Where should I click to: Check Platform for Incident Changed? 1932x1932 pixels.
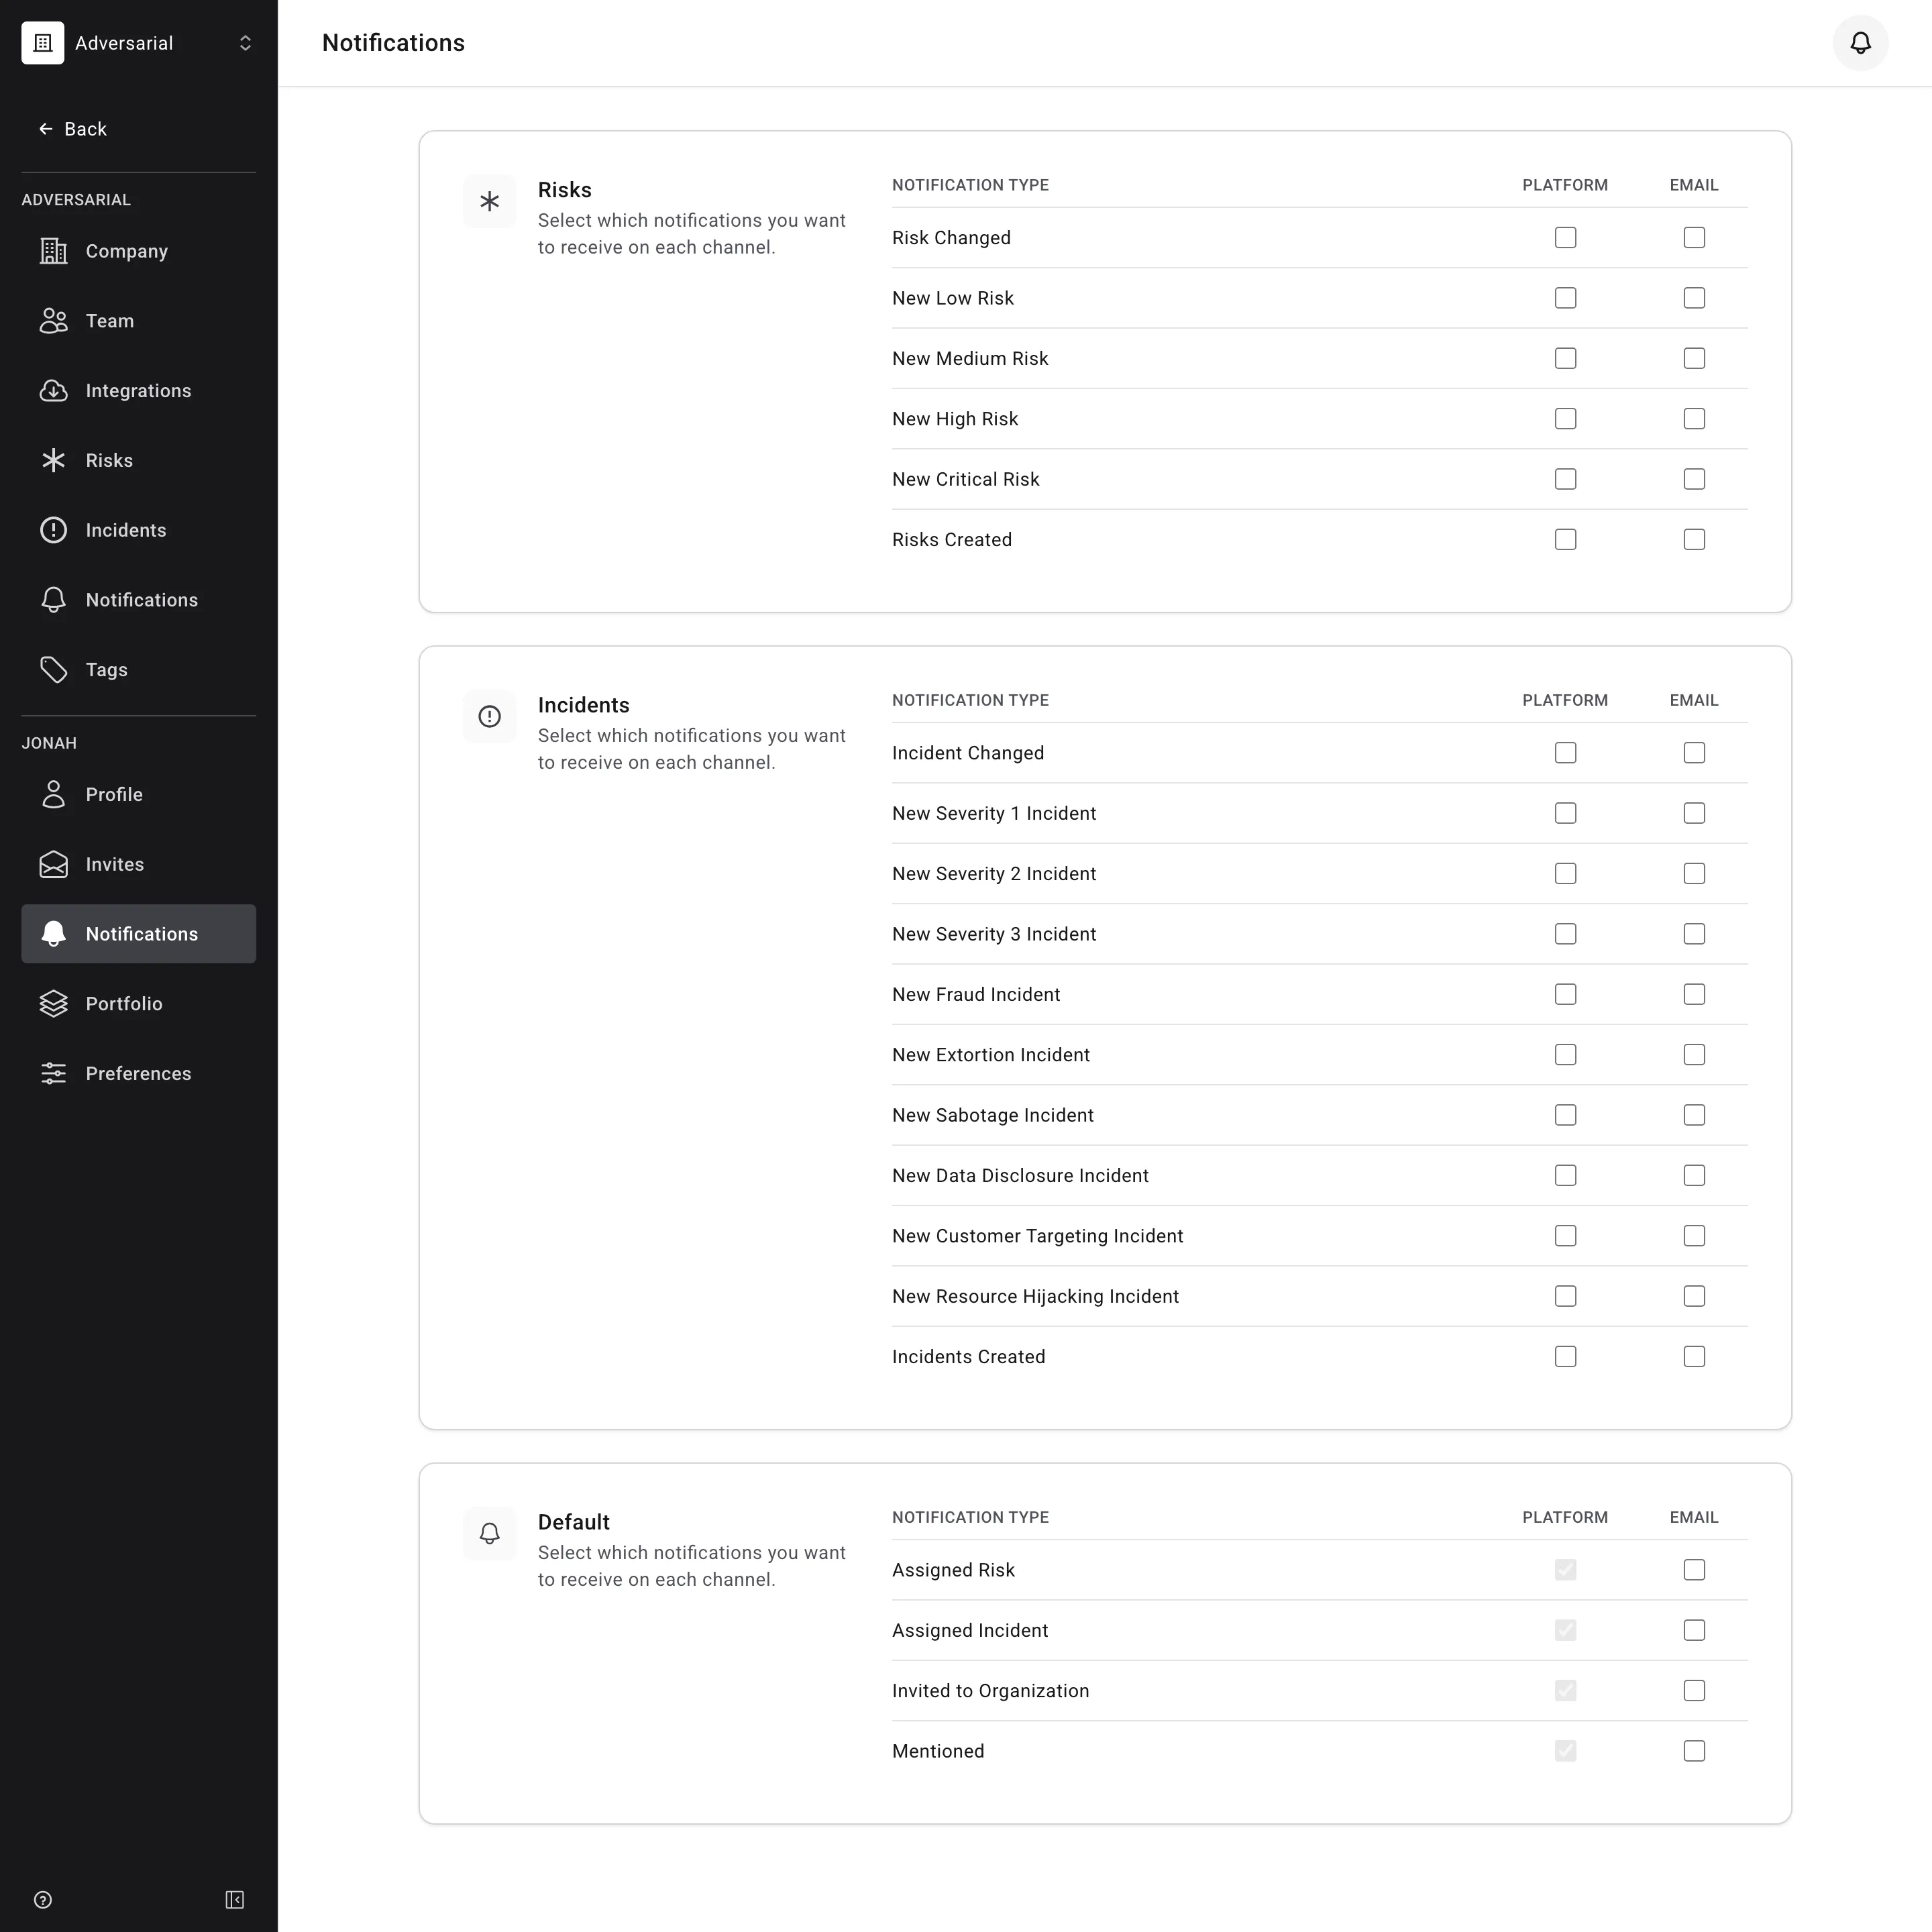1565,753
